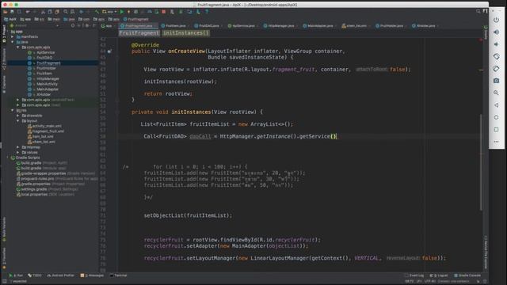This screenshot has width=507, height=285.
Task: Click emulator Overview square icon
Action: pos(496,129)
